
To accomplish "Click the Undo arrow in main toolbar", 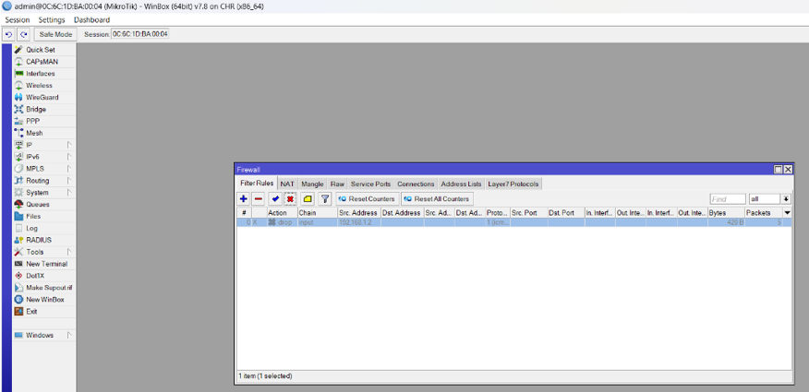I will point(9,34).
